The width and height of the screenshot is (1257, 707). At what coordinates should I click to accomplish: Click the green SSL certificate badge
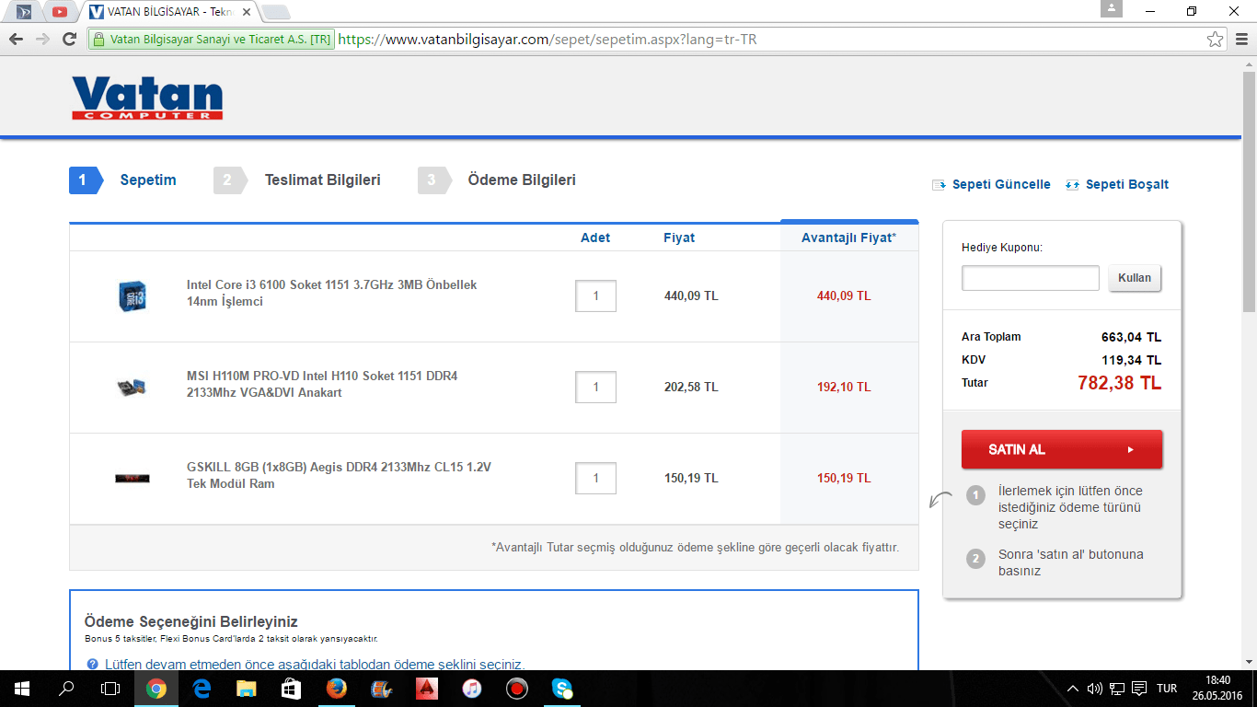(x=211, y=40)
